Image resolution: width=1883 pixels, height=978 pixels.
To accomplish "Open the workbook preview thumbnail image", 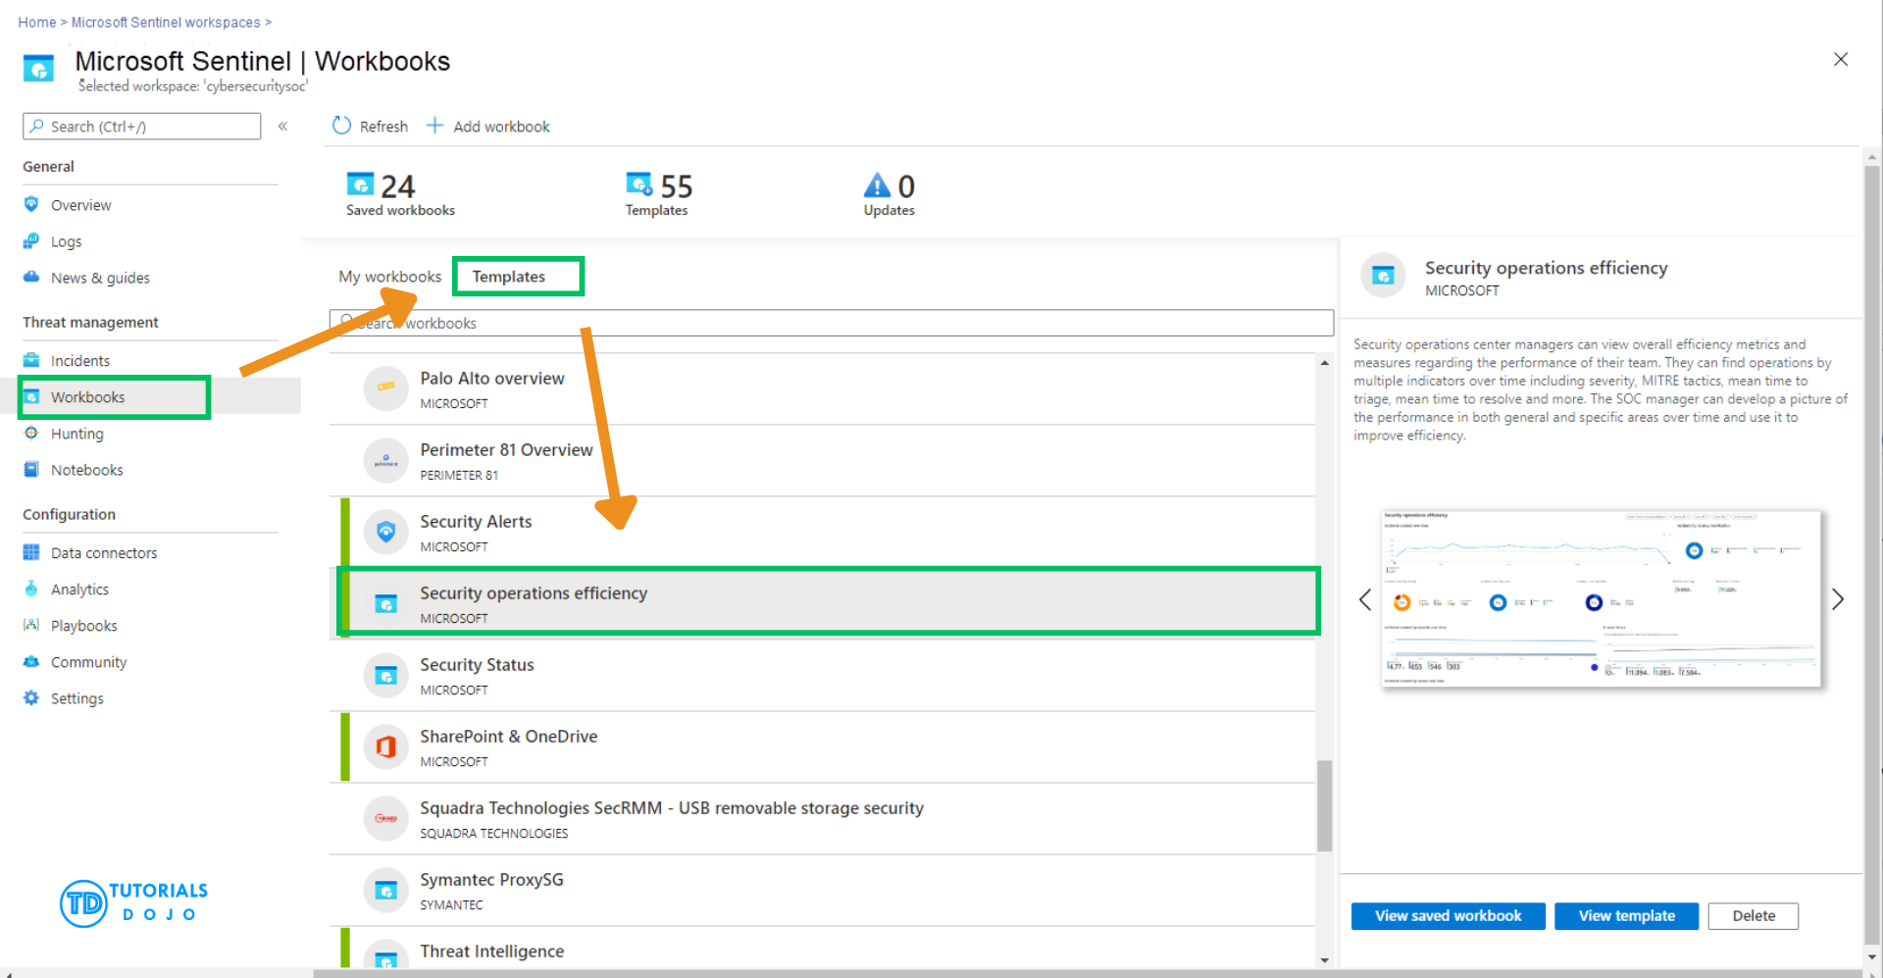I will click(1601, 598).
